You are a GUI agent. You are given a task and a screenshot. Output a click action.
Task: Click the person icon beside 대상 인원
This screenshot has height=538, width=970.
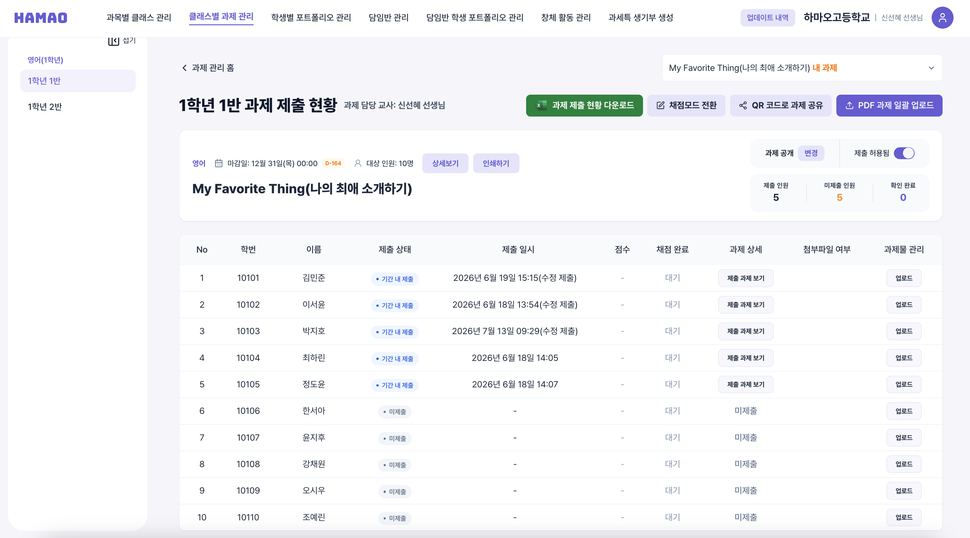point(358,163)
